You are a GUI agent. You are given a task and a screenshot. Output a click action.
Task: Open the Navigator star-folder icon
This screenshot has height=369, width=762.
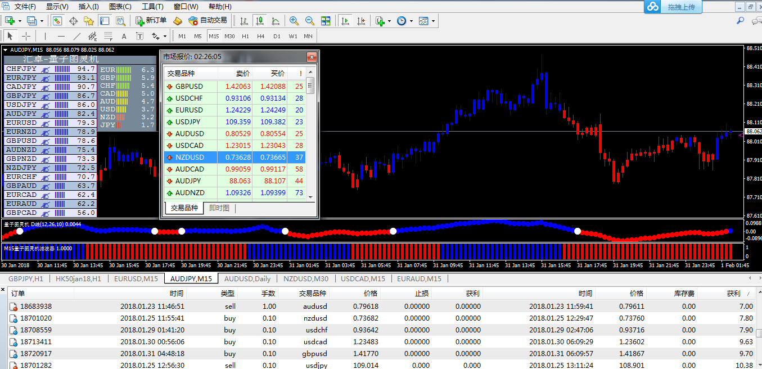[x=89, y=21]
